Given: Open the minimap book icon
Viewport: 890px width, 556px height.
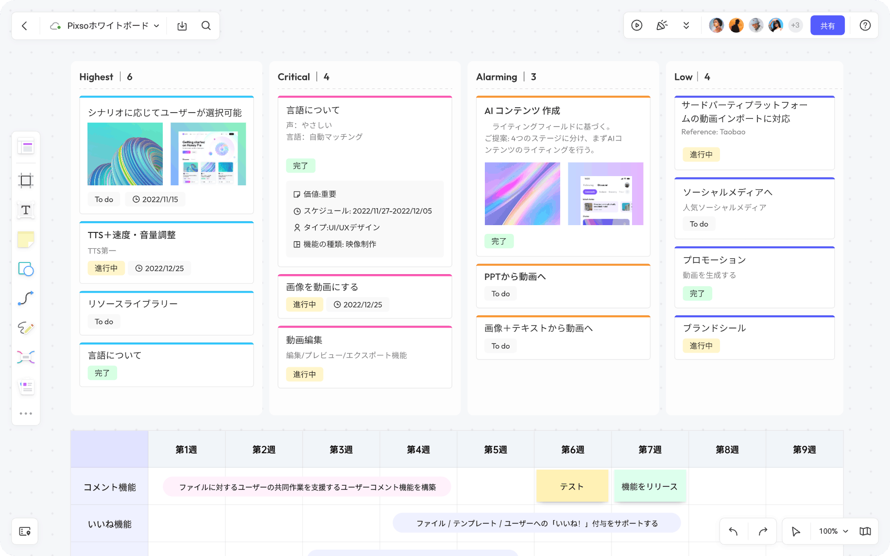Looking at the screenshot, I should point(865,531).
